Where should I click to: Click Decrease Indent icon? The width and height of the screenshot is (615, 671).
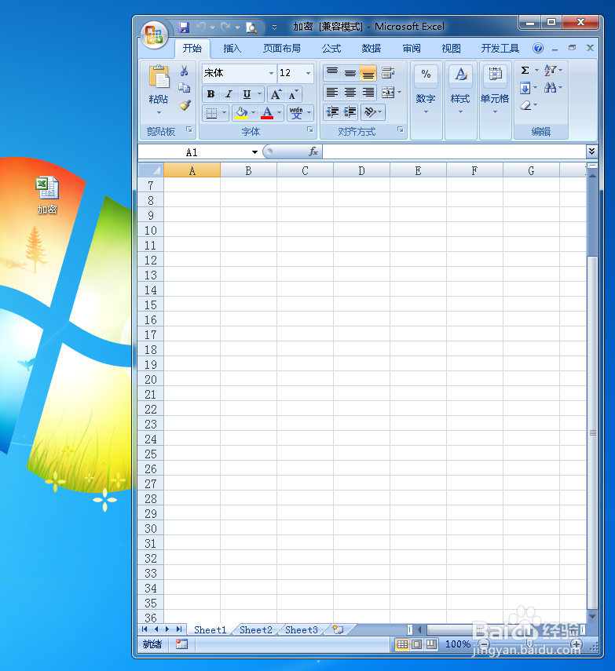(x=332, y=112)
